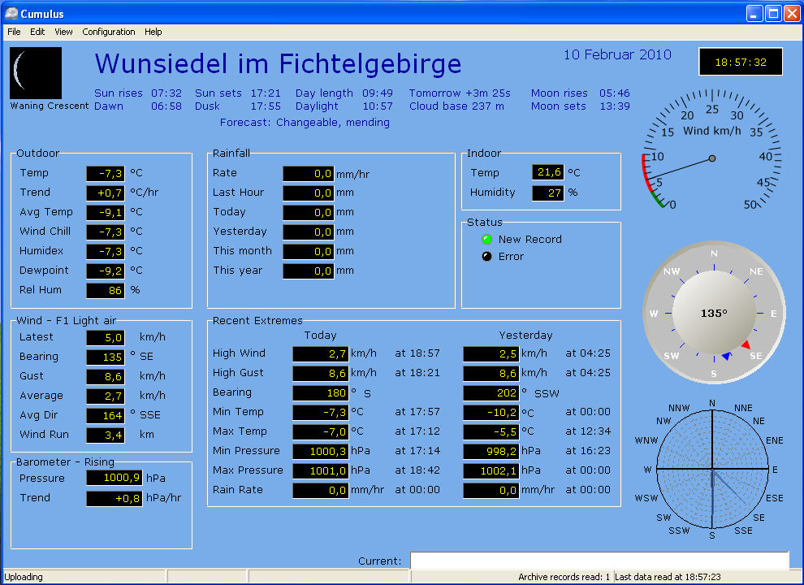The height and width of the screenshot is (585, 804).
Task: Open the View menu
Action: point(63,32)
